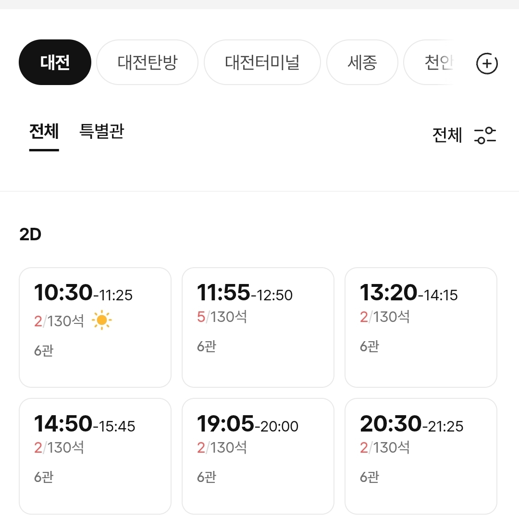This screenshot has height=531, width=519.
Task: Open the 전체 filter dropdown label
Action: tap(447, 135)
